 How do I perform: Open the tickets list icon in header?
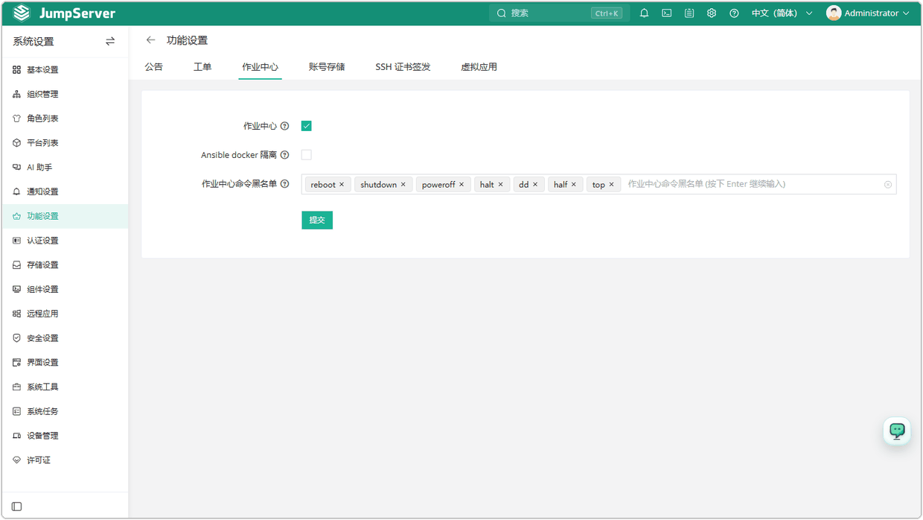coord(689,13)
